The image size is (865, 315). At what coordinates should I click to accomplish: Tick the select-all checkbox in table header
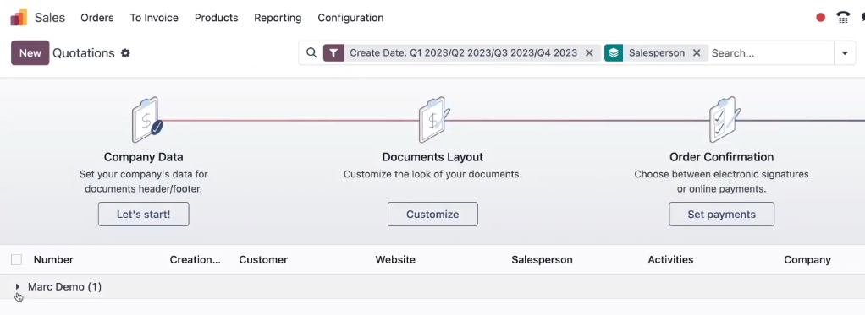pyautogui.click(x=17, y=260)
